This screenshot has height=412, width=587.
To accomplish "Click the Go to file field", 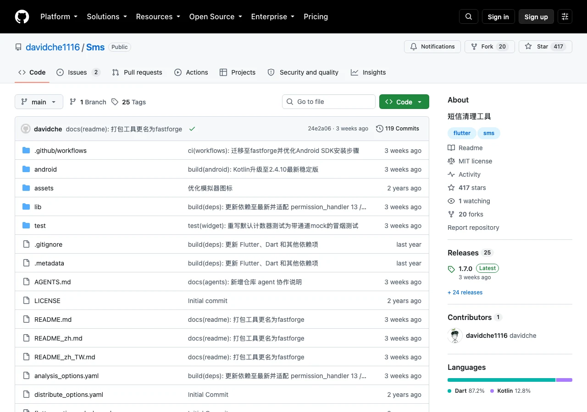I will point(329,102).
